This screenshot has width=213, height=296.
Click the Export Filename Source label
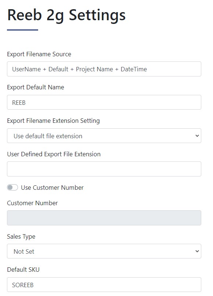[x=39, y=54]
